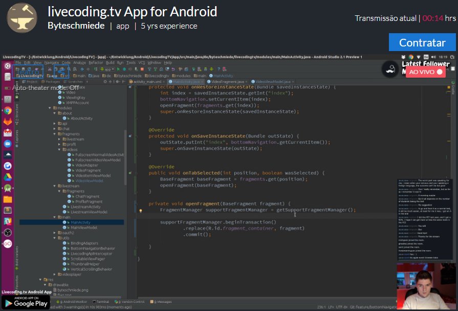Open Thunderbird mail icon in the dock
This screenshot has width=458, height=311.
8,143
